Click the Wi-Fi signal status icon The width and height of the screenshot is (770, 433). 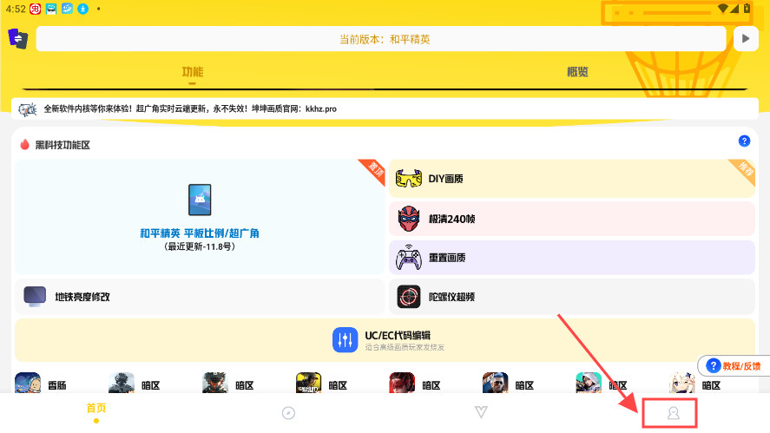(x=723, y=9)
